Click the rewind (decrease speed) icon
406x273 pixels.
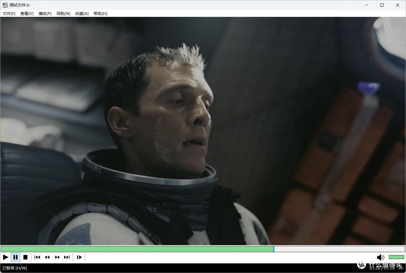(x=47, y=257)
